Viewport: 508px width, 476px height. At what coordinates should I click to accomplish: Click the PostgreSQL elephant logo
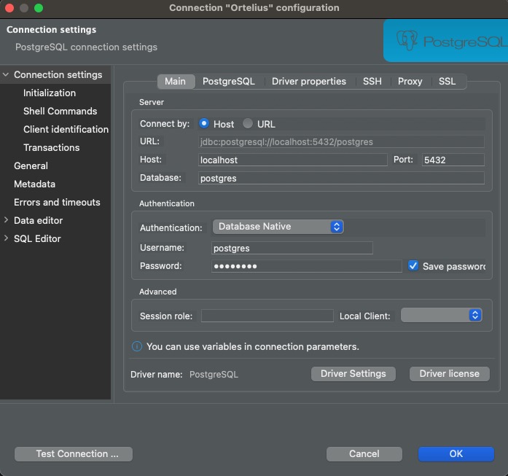click(x=407, y=41)
